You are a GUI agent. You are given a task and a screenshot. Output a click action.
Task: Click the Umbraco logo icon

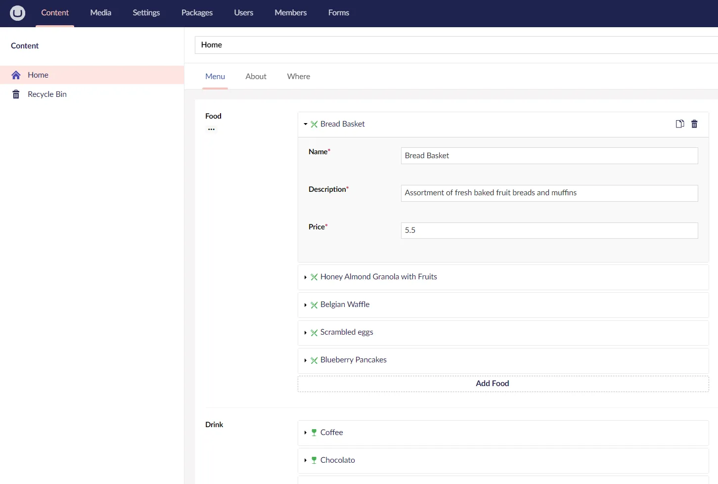[x=17, y=13]
